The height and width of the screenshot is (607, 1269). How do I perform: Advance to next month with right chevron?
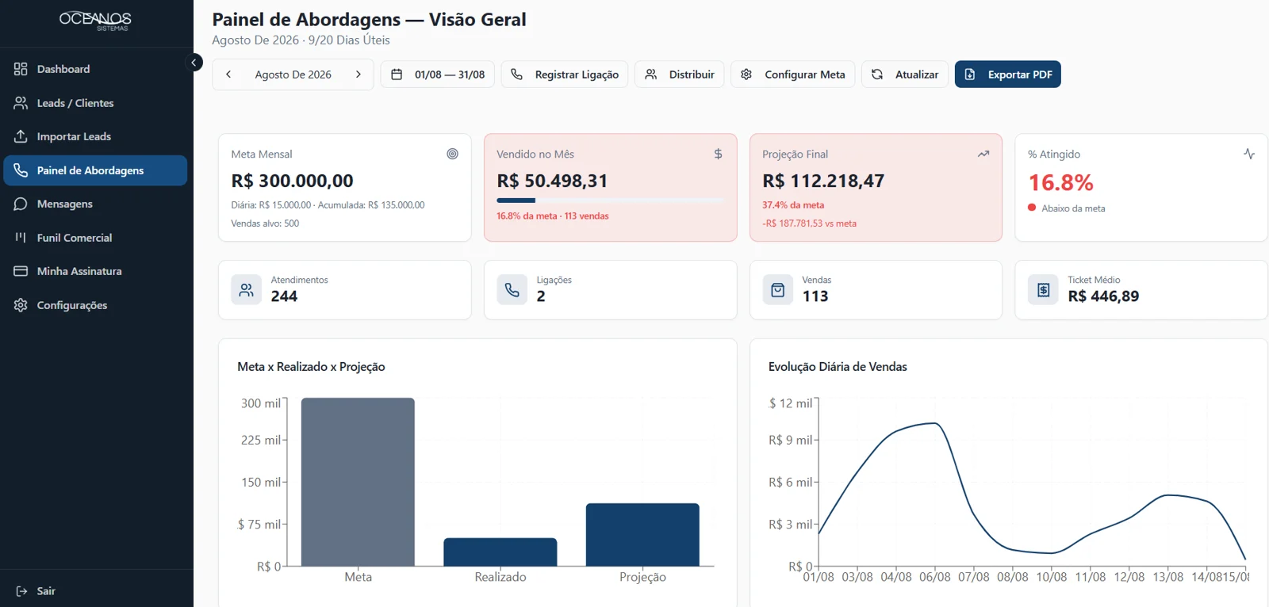(x=358, y=74)
